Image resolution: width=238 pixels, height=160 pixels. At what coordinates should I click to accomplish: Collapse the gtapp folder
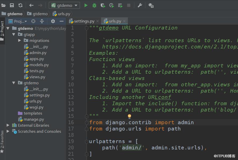14,35
